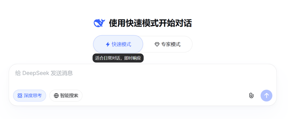Screen dimensions: 288x119
Task: Click the 深度思考 label text
Action: [x=33, y=96]
